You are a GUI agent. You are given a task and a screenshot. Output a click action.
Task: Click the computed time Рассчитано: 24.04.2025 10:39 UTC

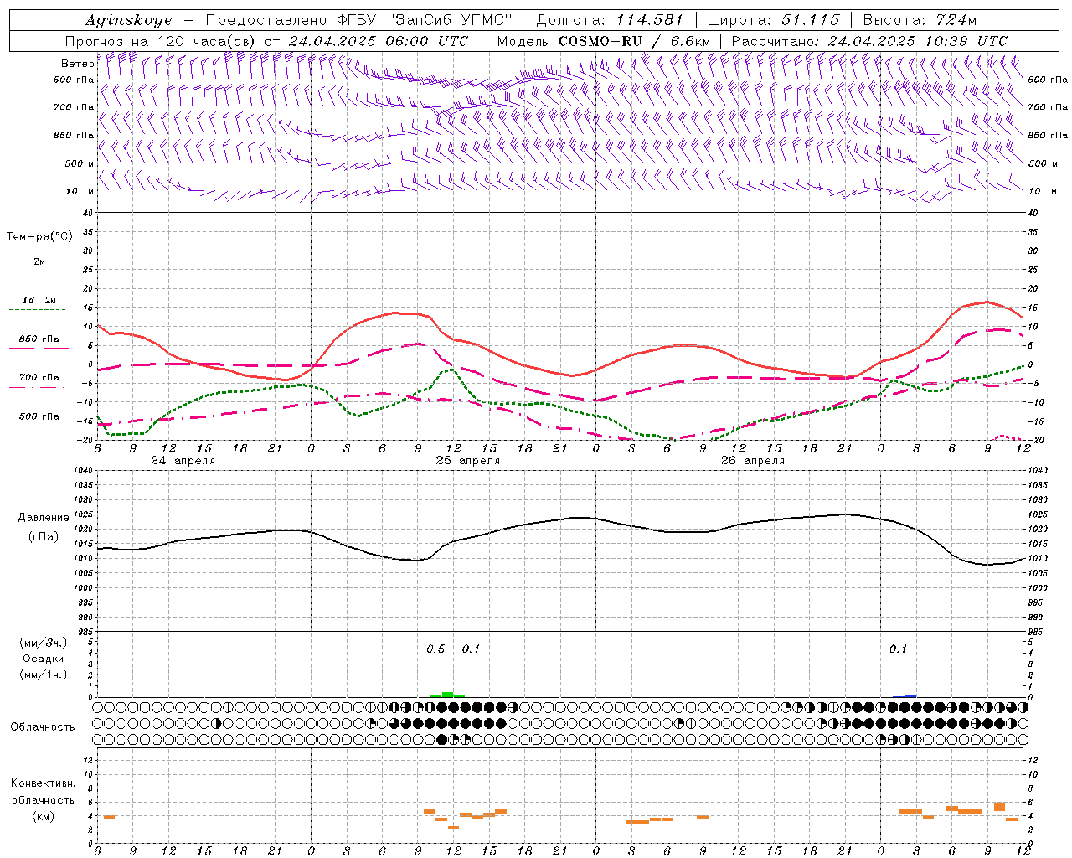[x=869, y=41]
